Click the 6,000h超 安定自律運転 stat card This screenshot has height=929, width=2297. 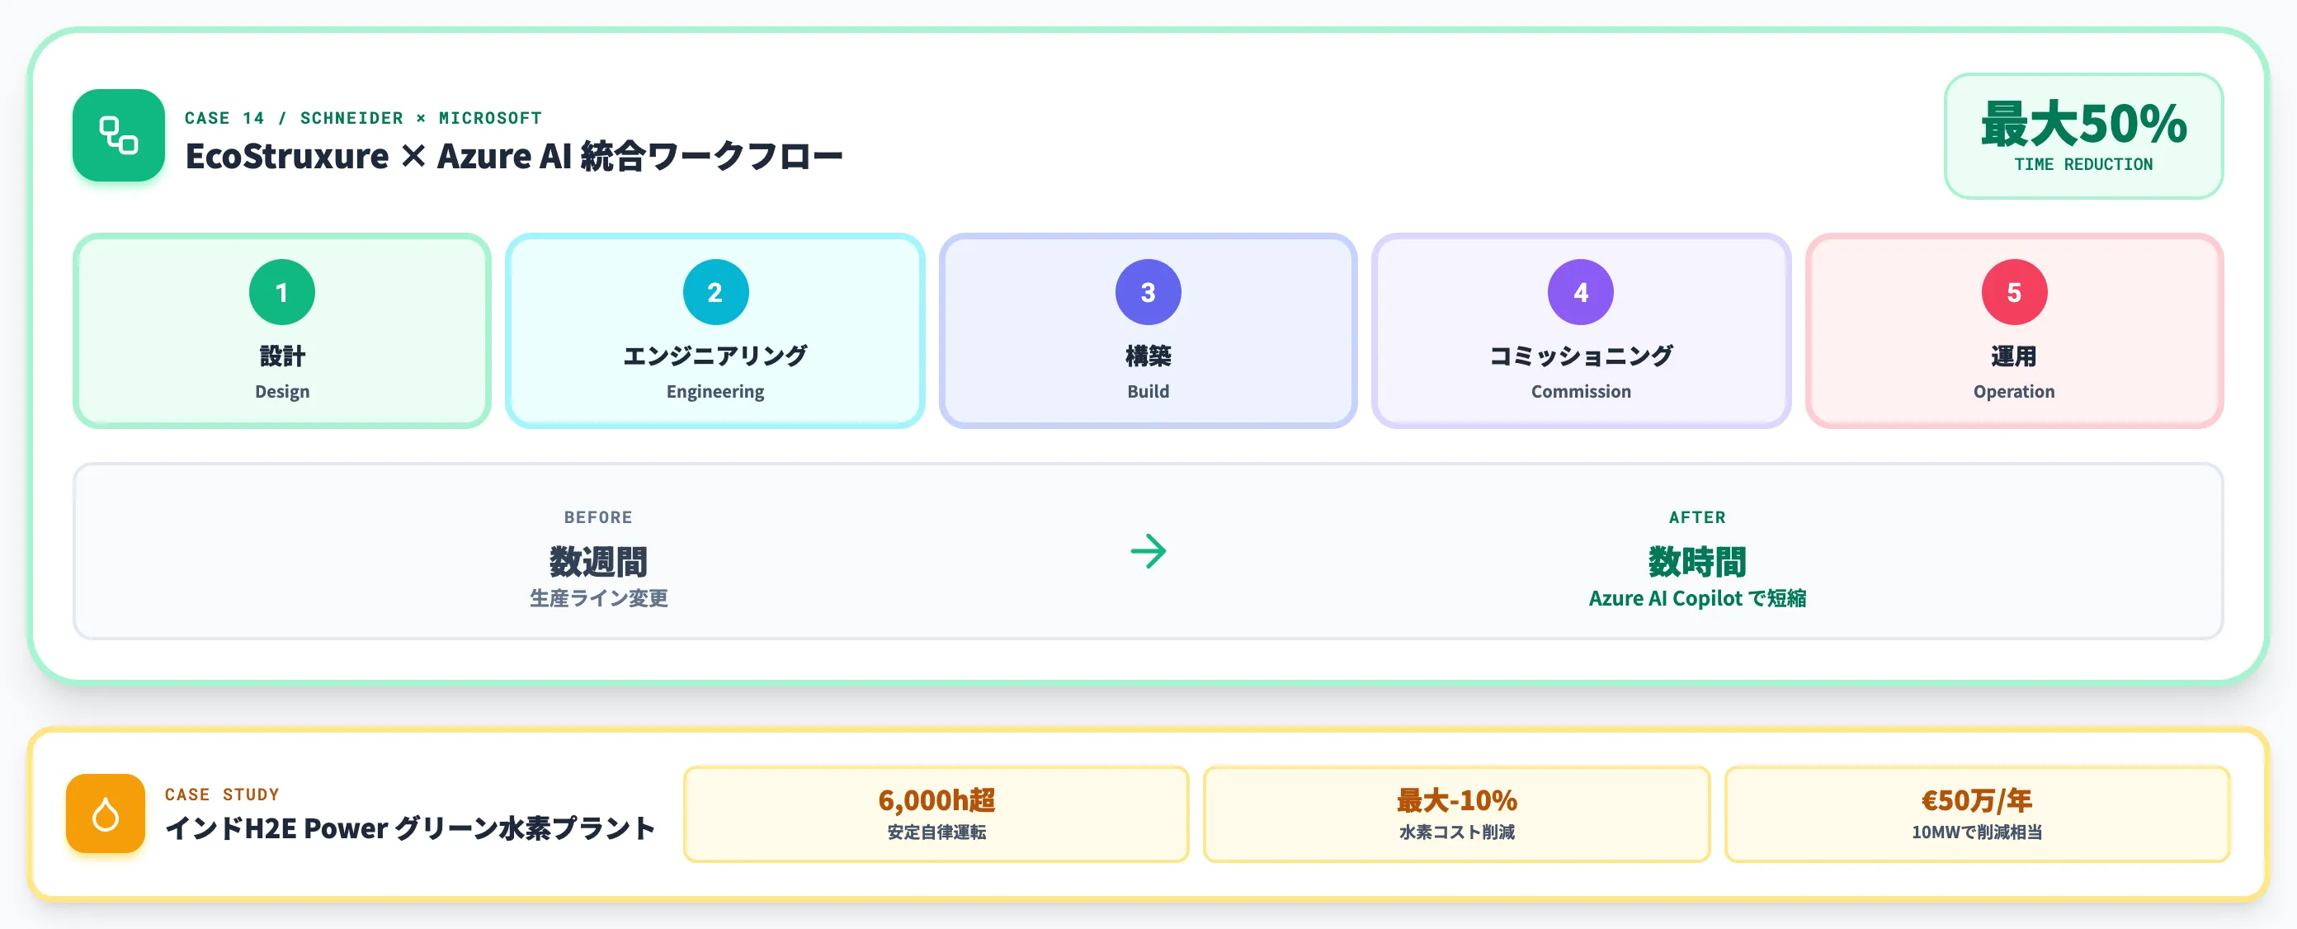pyautogui.click(x=936, y=814)
